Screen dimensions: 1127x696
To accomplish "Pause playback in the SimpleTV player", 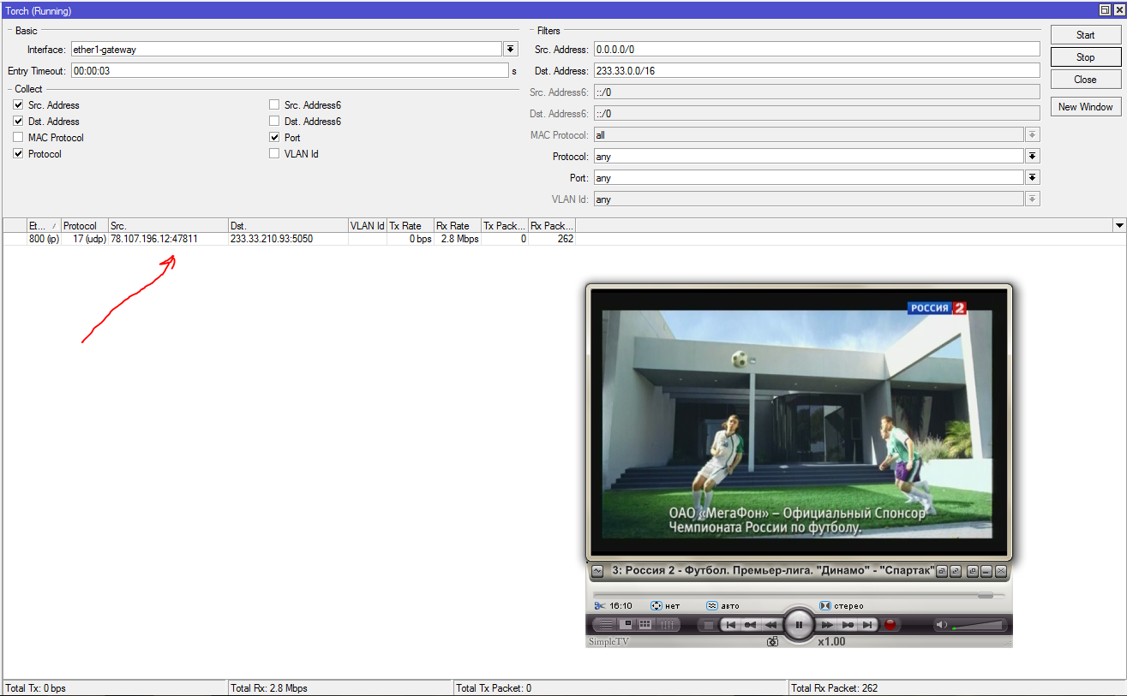I will (799, 625).
